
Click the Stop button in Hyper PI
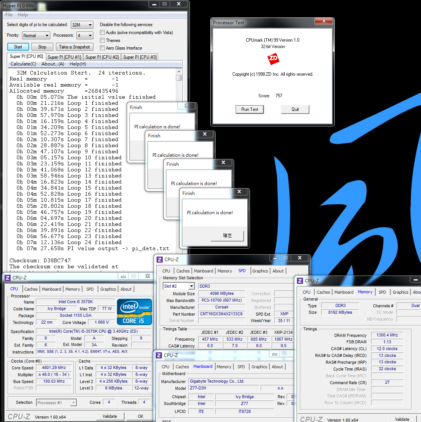[42, 47]
